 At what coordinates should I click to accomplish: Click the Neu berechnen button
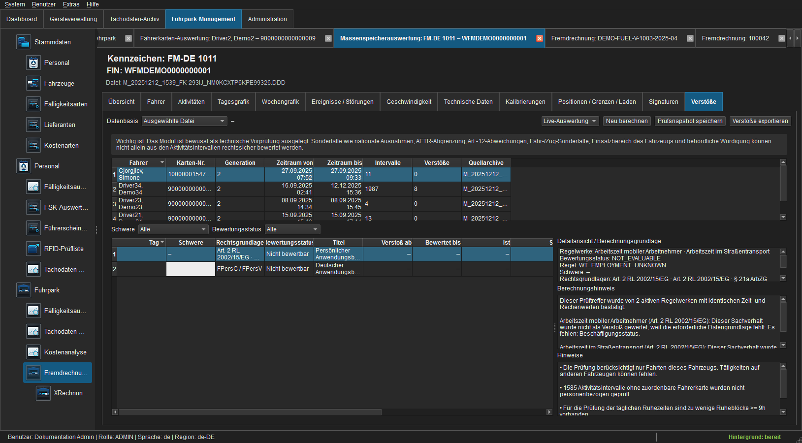pyautogui.click(x=627, y=121)
